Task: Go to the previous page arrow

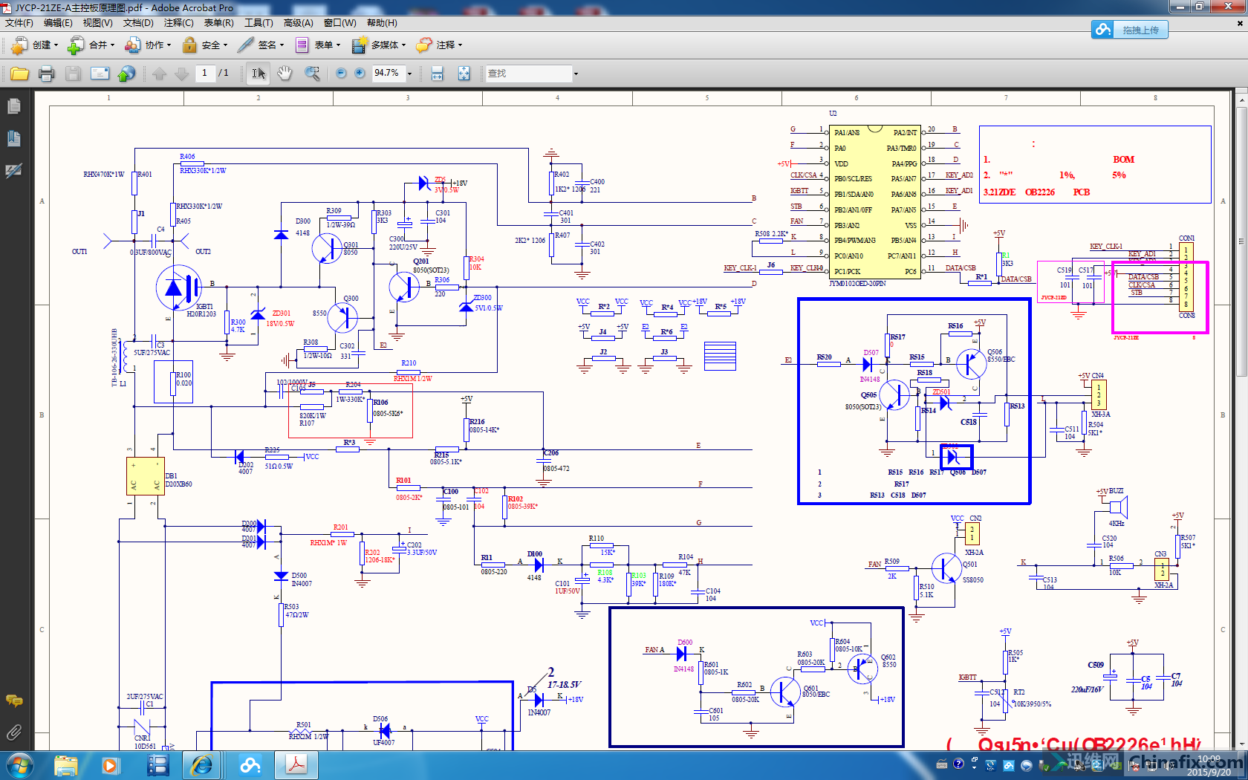Action: tap(160, 74)
